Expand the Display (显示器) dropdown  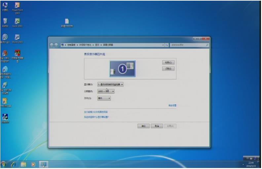coord(110,84)
